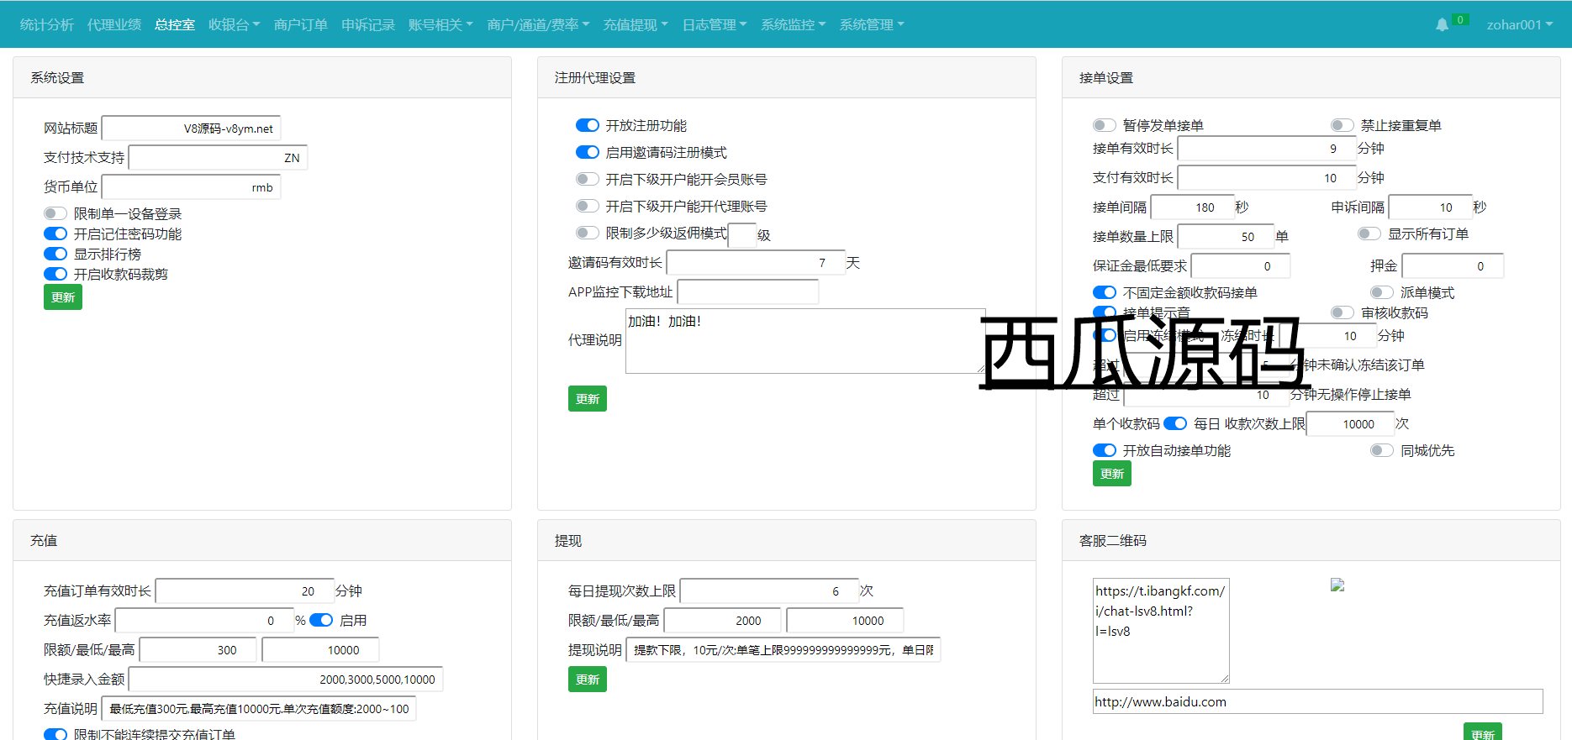The width and height of the screenshot is (1572, 740).
Task: Click 快捷录入金额 input field
Action: (286, 680)
